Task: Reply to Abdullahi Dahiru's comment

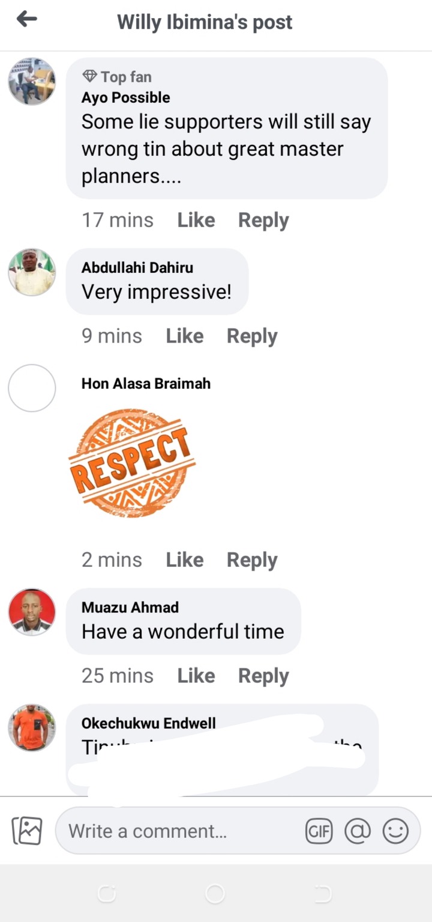Action: click(252, 336)
